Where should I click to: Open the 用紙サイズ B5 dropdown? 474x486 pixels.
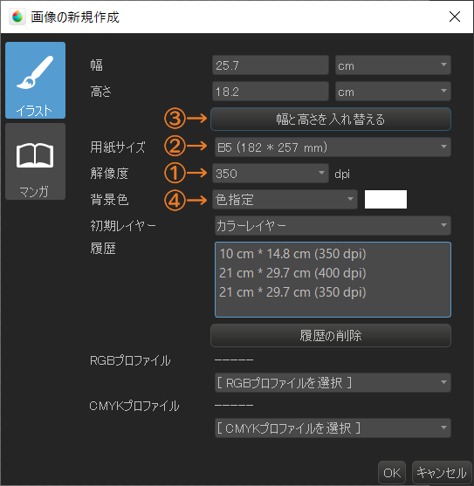[333, 147]
